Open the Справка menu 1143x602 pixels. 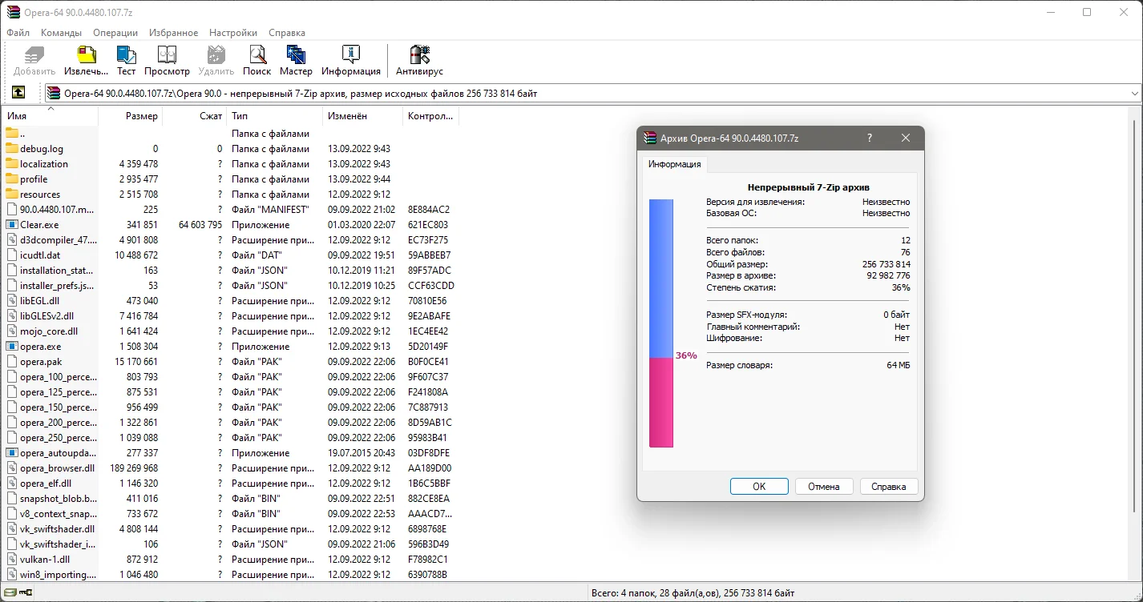[x=287, y=33]
